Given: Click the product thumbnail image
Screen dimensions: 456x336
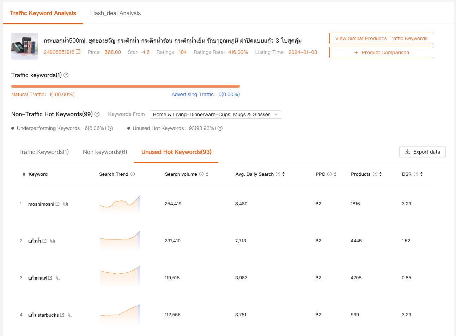Looking at the screenshot, I should click(25, 46).
